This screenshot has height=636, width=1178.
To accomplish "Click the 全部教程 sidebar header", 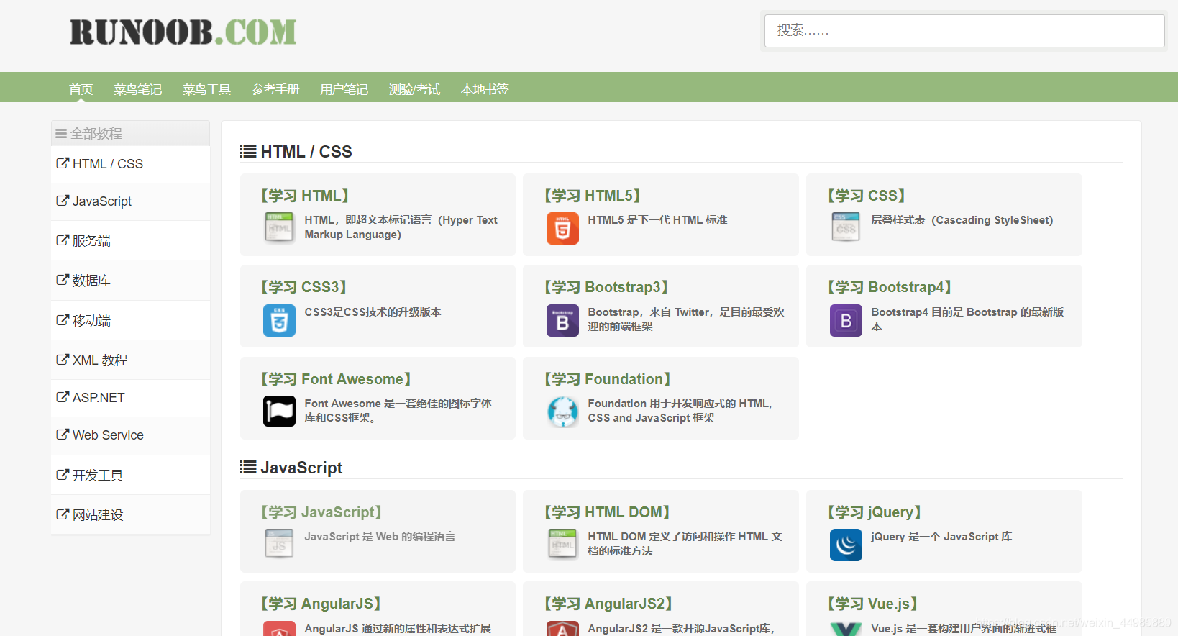I will coord(130,133).
